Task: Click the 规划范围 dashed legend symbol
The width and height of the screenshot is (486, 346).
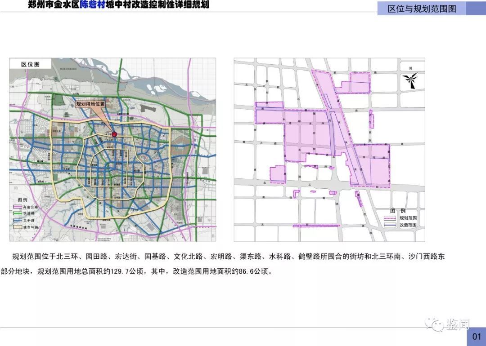Action: pos(390,218)
